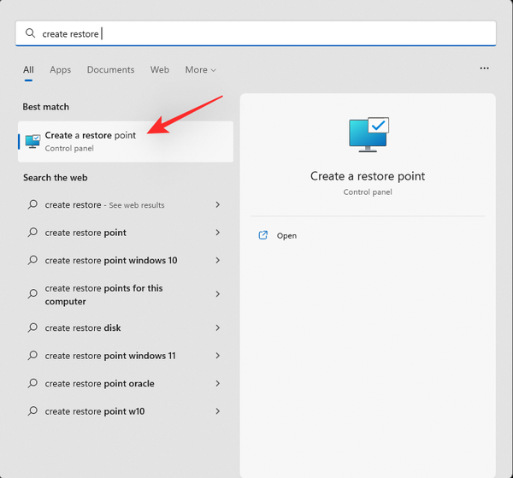Switch to the Apps tab
The image size is (513, 478).
click(60, 70)
